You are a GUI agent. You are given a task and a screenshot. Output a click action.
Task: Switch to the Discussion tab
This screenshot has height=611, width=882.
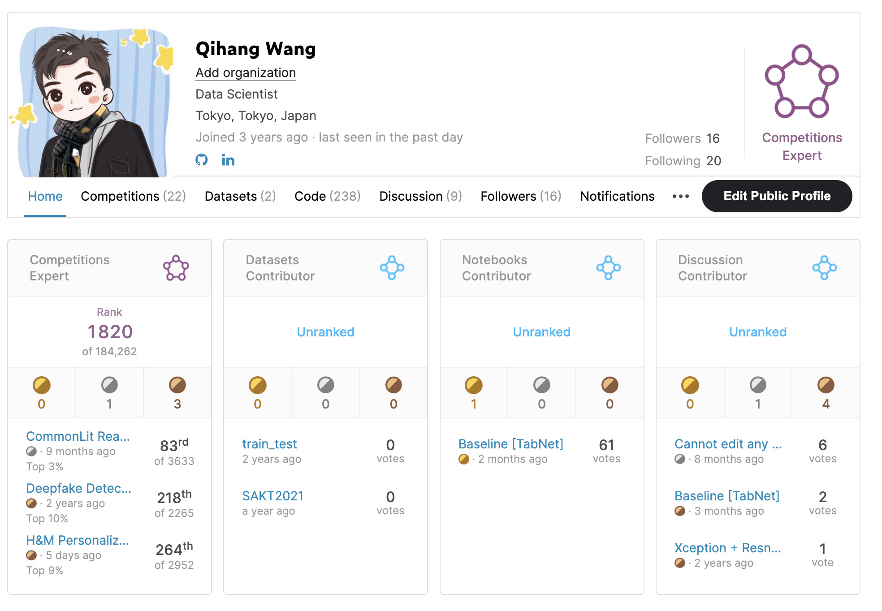pyautogui.click(x=420, y=196)
